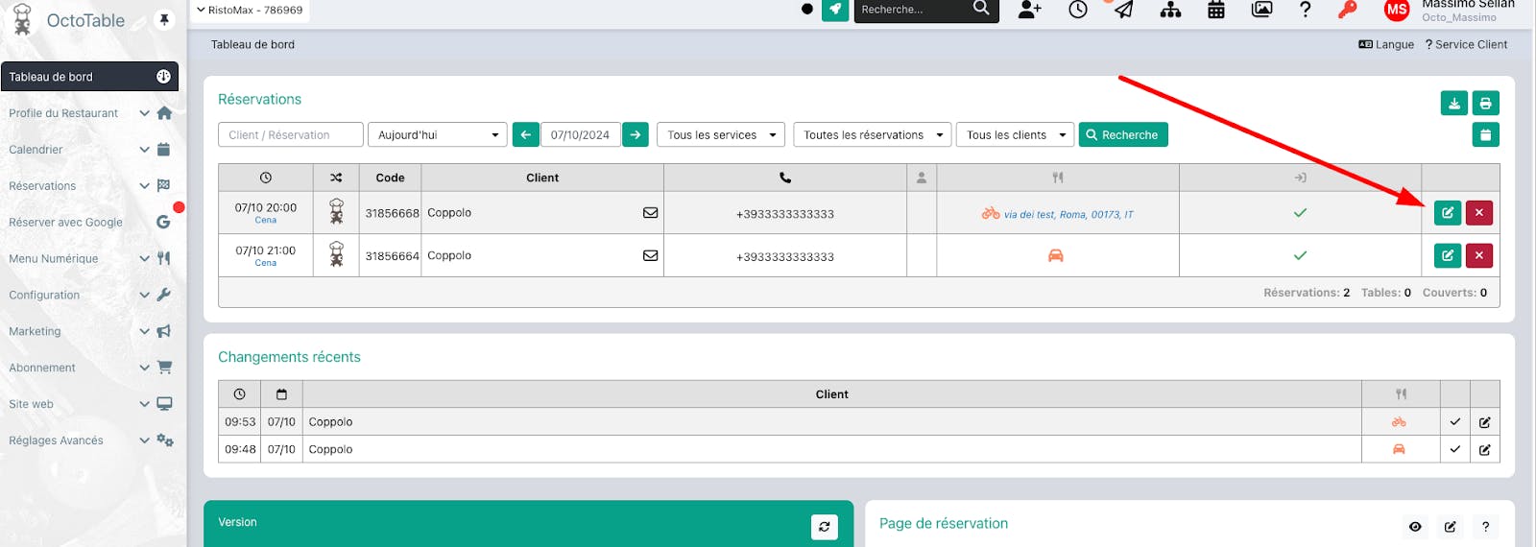Click the search magnifier icon in top bar
This screenshot has height=547, width=1536.
click(x=981, y=9)
